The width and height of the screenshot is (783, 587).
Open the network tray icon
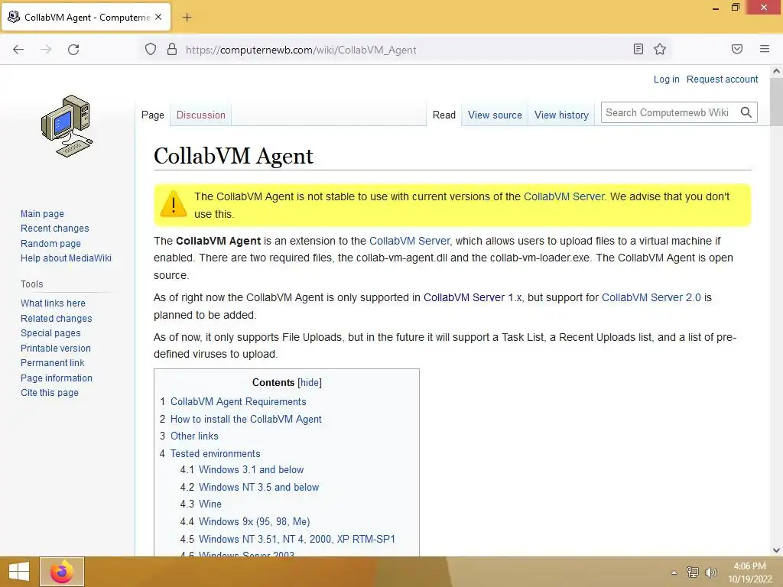click(x=692, y=572)
